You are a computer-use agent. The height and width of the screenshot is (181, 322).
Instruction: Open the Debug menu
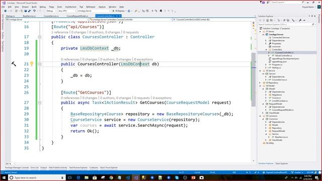pos(42,7)
